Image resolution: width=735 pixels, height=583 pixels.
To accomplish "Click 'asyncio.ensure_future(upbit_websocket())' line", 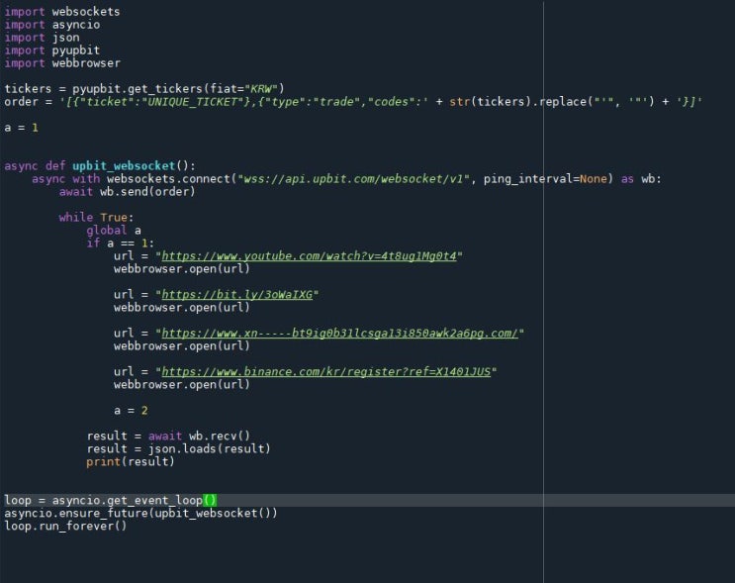I will 140,513.
